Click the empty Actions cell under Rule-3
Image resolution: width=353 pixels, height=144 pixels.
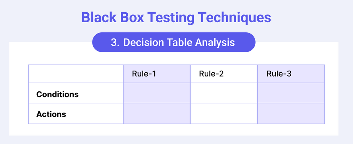291,114
